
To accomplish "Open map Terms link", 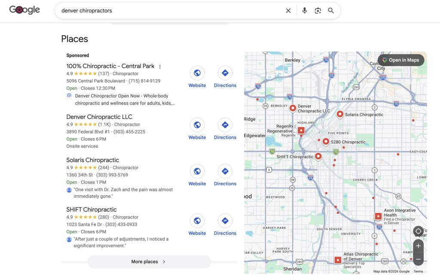I will 418,271.
